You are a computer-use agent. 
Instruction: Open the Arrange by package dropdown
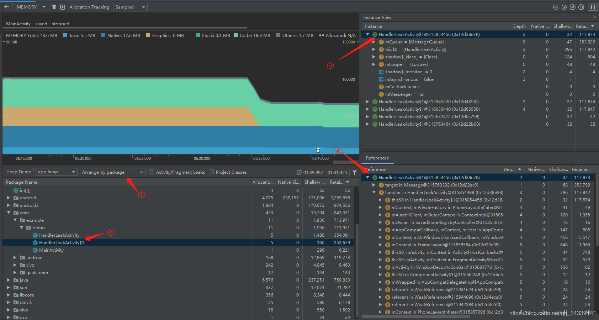click(x=112, y=172)
